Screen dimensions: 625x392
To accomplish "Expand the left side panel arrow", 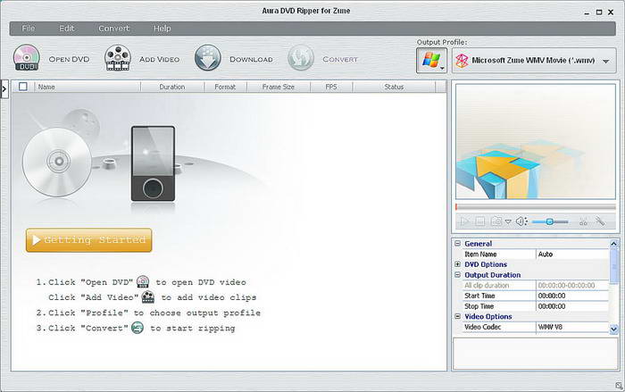I will [x=4, y=89].
